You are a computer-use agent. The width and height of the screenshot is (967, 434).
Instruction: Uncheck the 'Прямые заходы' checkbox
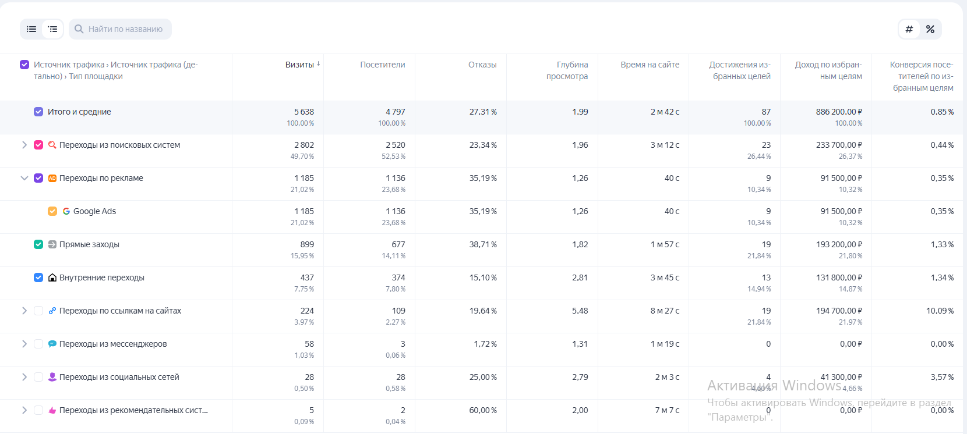click(38, 244)
